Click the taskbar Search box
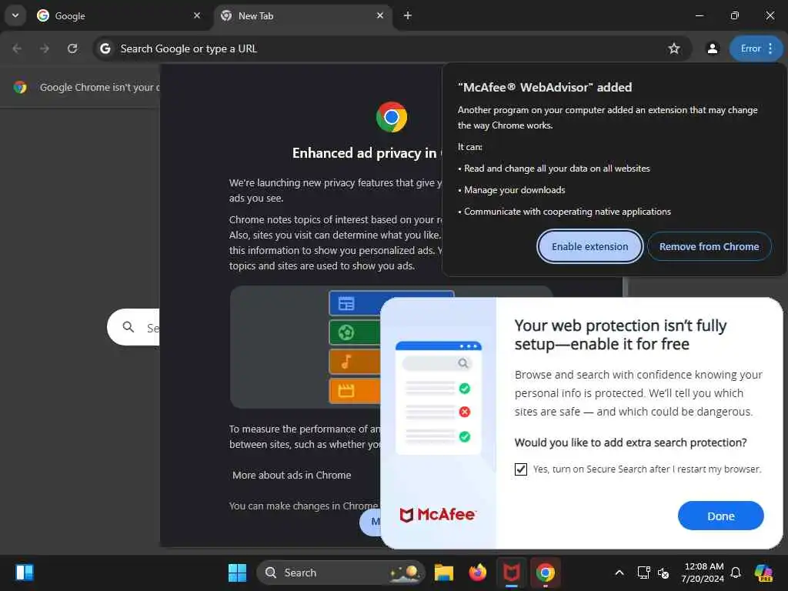The height and width of the screenshot is (591, 788). pos(340,573)
